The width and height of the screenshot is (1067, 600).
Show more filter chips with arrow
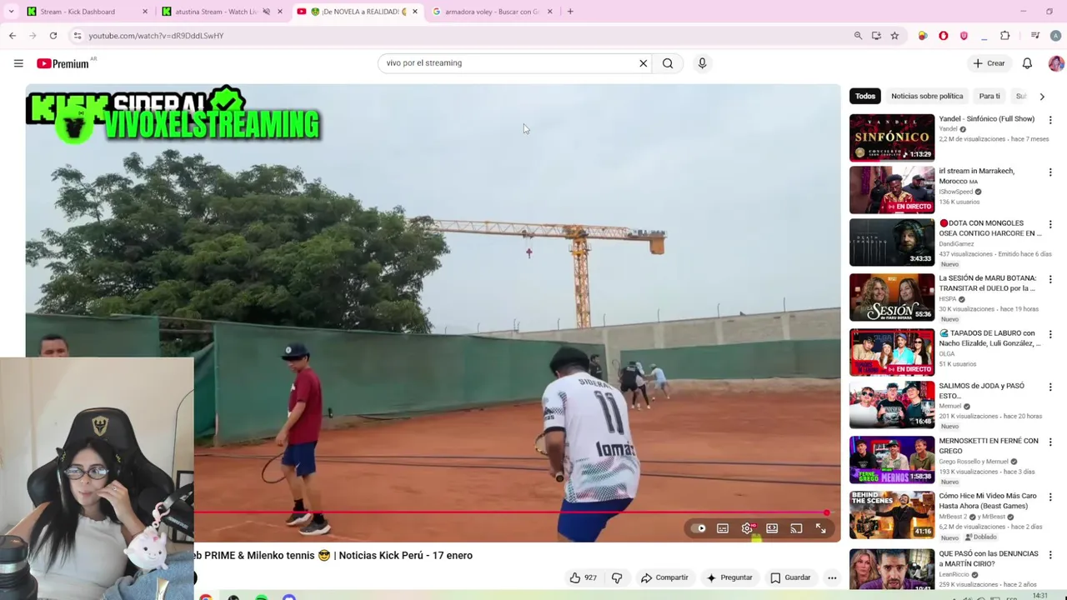pos(1042,96)
